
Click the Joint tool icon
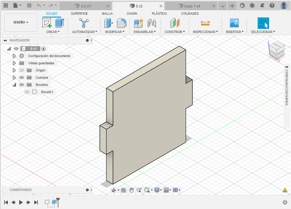point(152,23)
